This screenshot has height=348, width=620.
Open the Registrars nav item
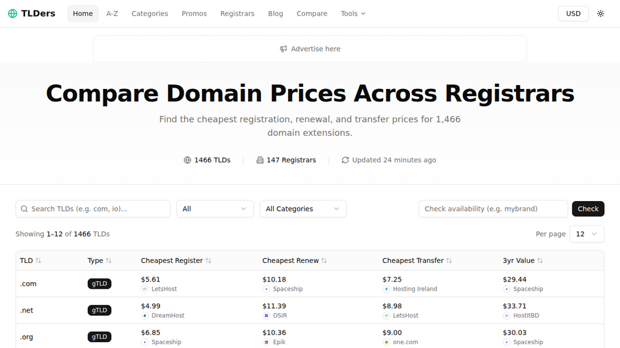click(x=237, y=14)
